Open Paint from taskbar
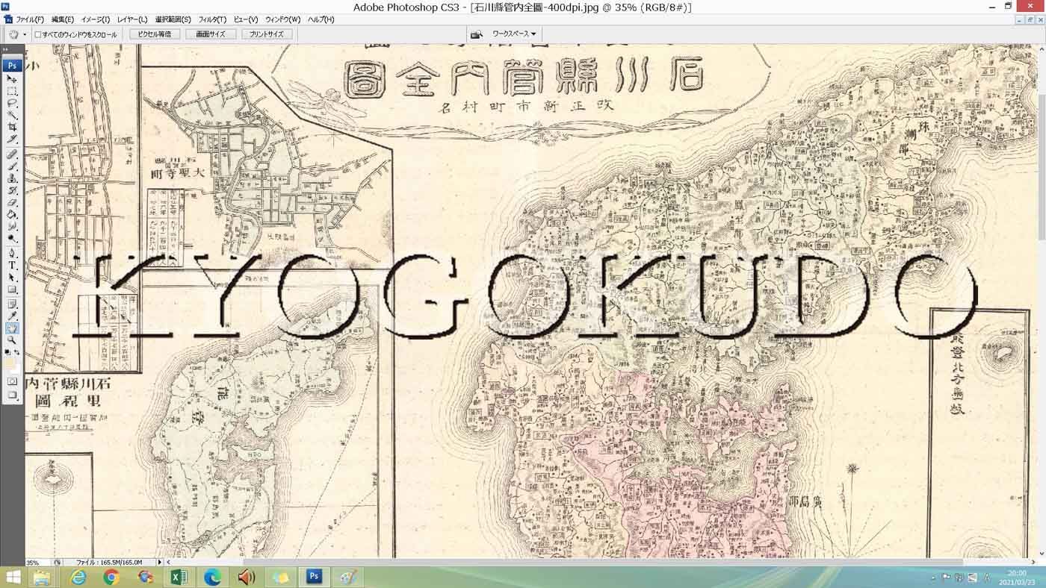 (347, 577)
